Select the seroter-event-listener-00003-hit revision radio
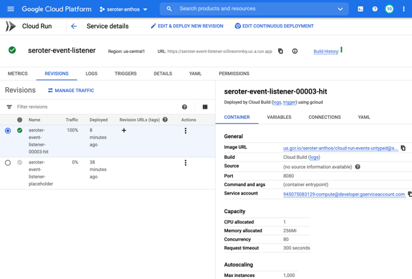This screenshot has height=279, width=412. click(8, 131)
